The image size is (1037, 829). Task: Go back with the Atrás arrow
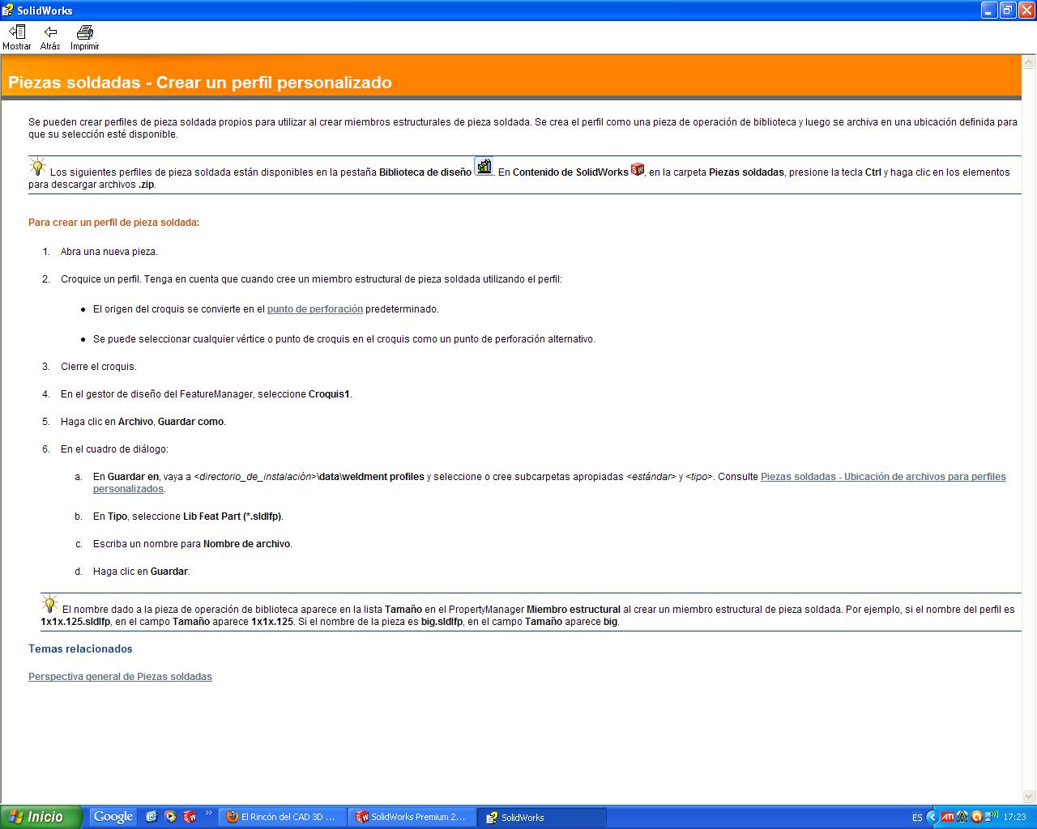click(50, 37)
